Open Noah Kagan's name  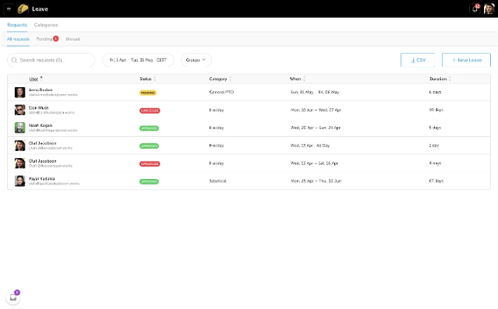point(41,125)
